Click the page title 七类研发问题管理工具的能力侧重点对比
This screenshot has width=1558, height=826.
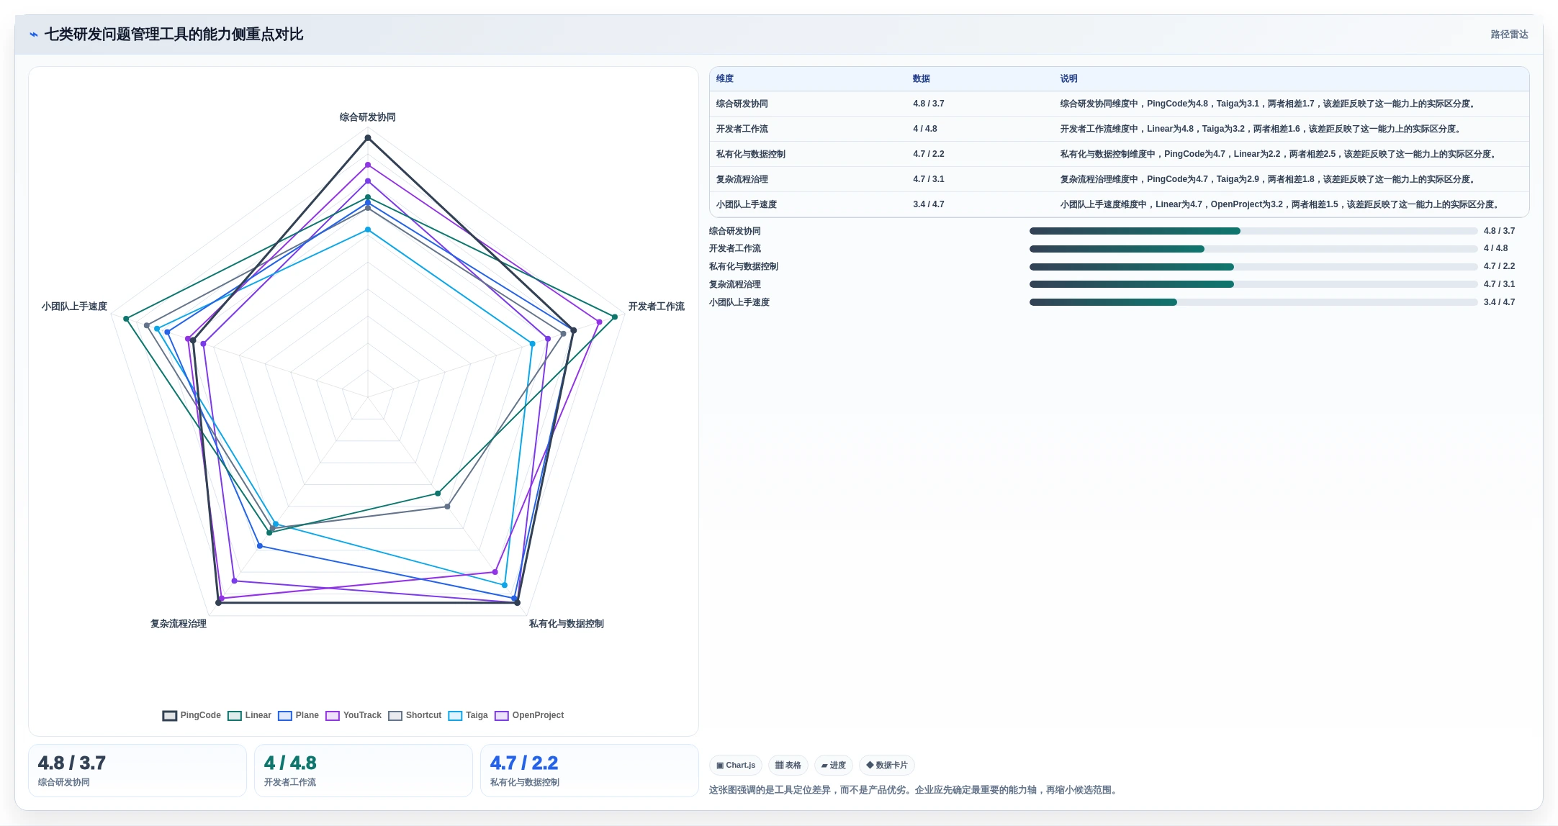click(174, 35)
